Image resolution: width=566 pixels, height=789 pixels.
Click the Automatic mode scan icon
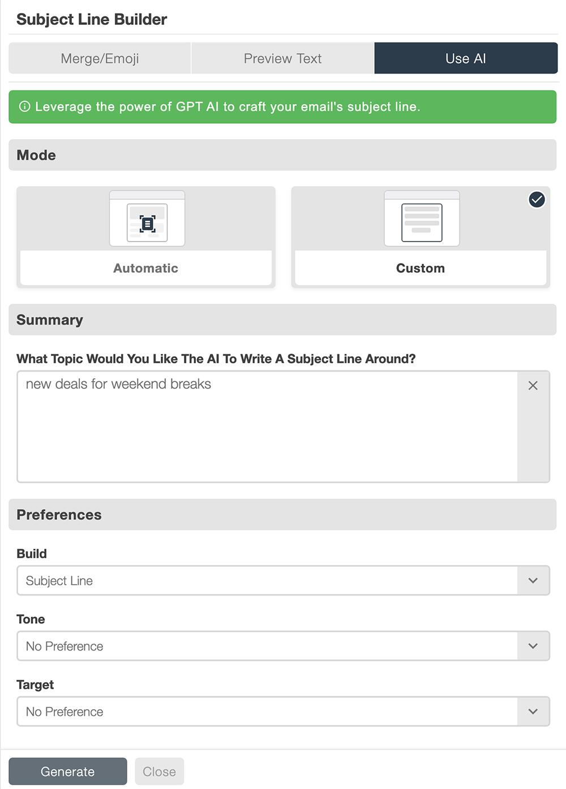pyautogui.click(x=147, y=223)
